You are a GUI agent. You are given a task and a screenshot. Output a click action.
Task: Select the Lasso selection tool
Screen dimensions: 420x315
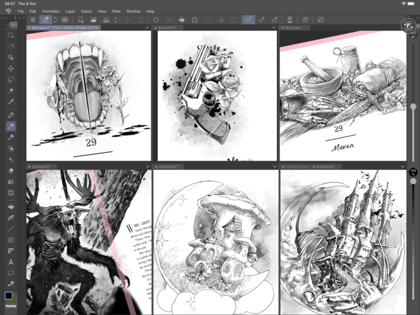(x=11, y=79)
